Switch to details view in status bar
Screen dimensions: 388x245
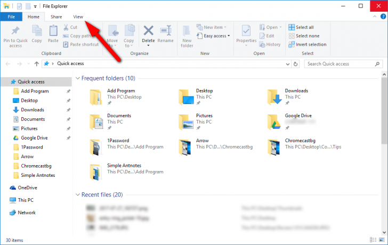(373, 240)
